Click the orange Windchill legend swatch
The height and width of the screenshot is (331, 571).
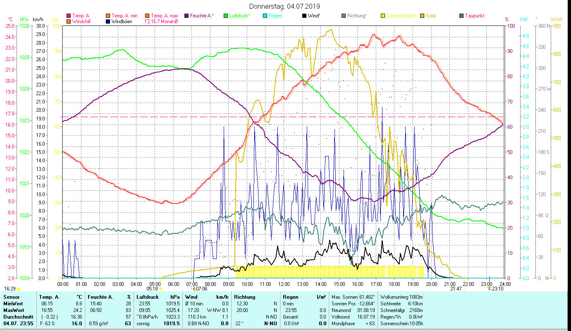pyautogui.click(x=69, y=22)
